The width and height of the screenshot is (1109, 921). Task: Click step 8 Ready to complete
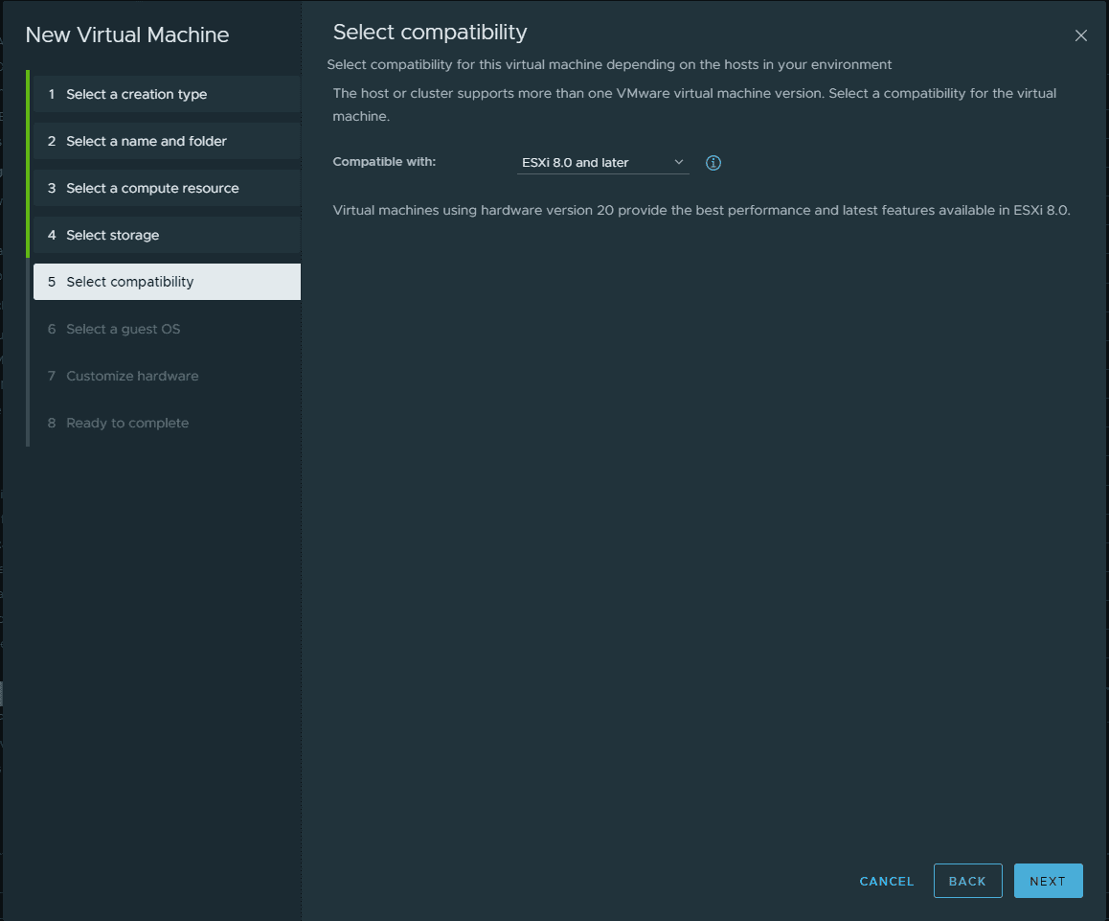pyautogui.click(x=127, y=423)
